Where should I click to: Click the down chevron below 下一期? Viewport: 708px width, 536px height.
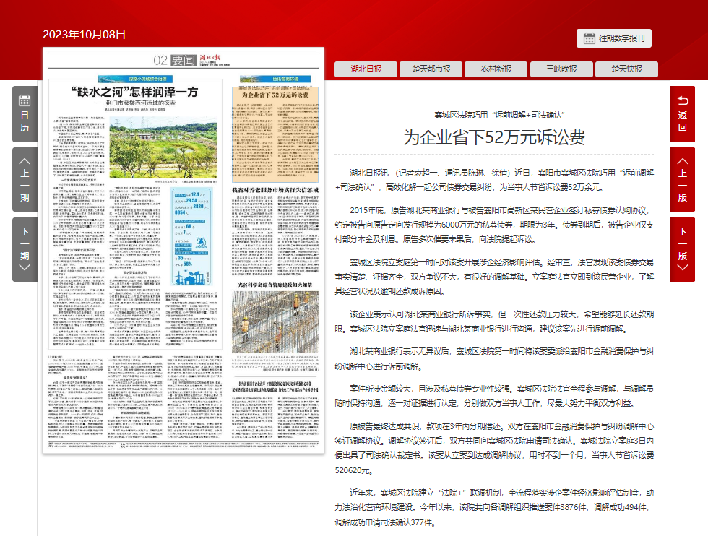[x=25, y=267]
